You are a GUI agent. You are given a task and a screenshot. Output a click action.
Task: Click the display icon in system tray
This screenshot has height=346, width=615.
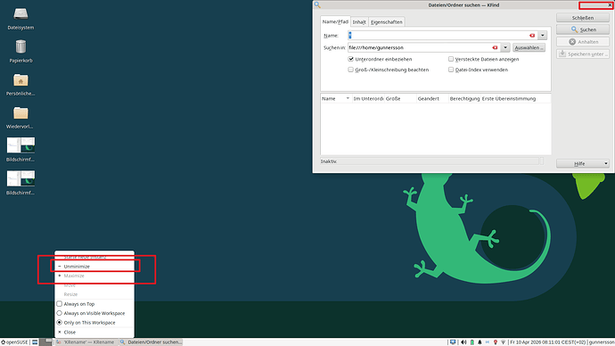[453, 342]
